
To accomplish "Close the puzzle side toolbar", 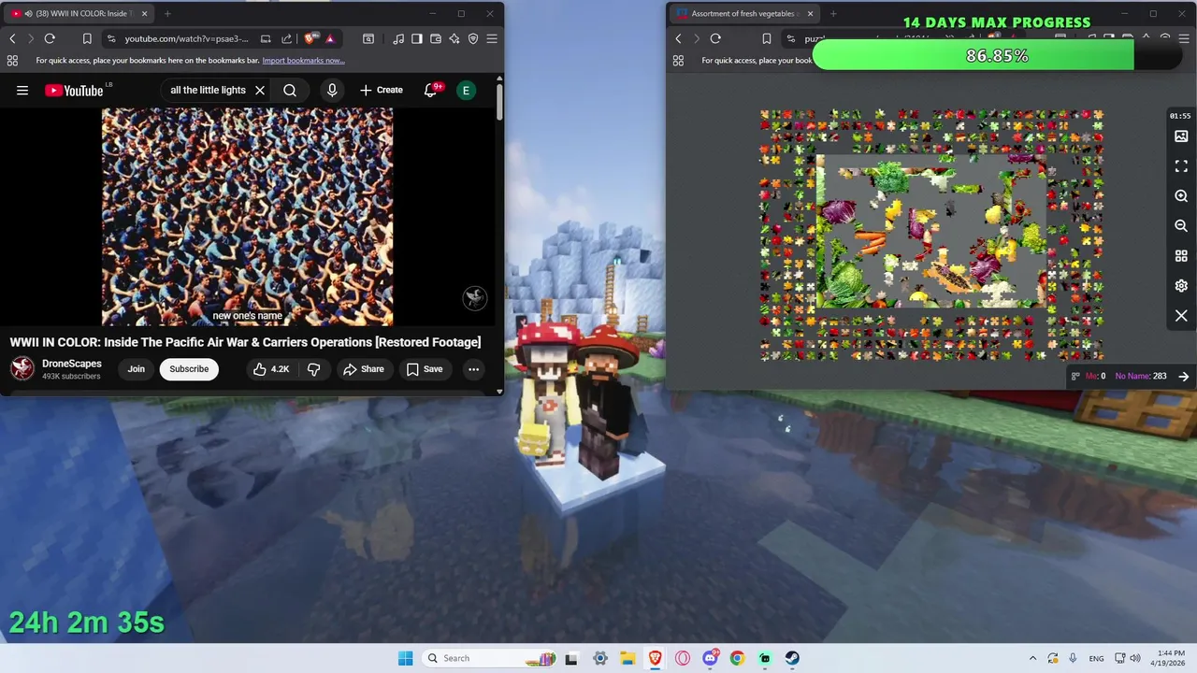I will [x=1181, y=316].
